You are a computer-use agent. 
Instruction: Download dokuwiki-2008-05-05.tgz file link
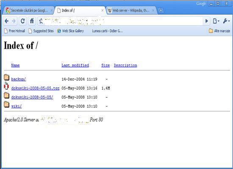click(35, 88)
